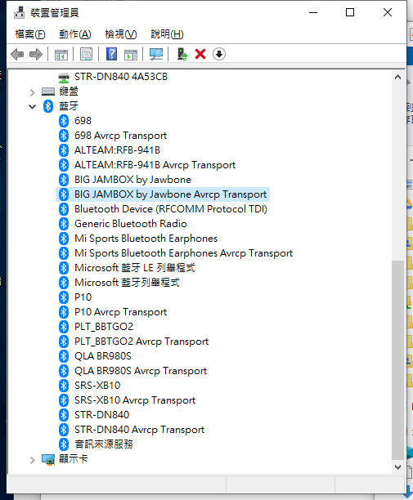Click the Back arrow toolbar icon
This screenshot has width=413, height=500.
[17, 54]
